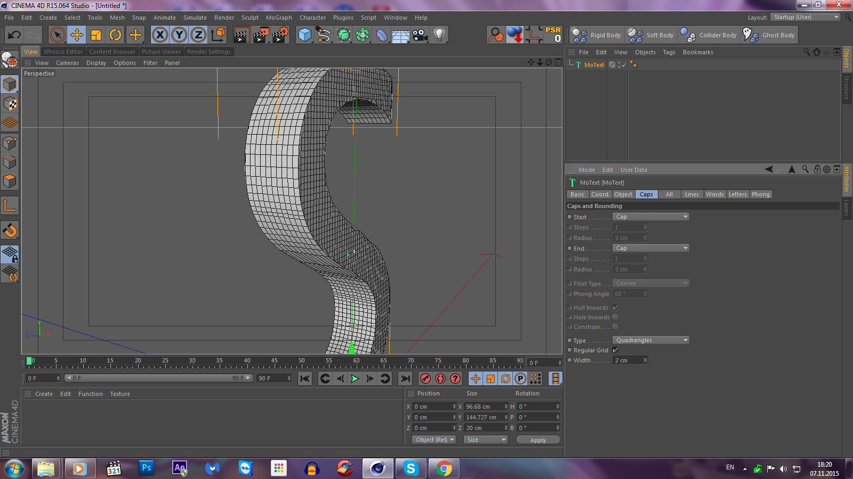Click the Rigid Body icon
This screenshot has height=479, width=853.
580,35
